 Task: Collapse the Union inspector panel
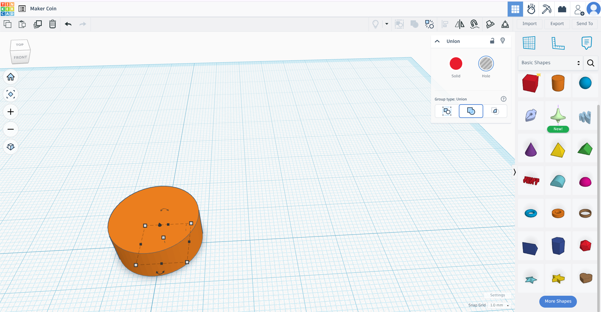click(437, 41)
